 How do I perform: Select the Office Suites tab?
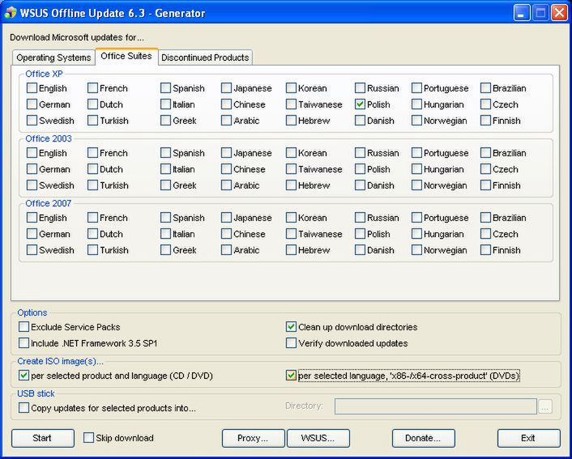(x=126, y=56)
